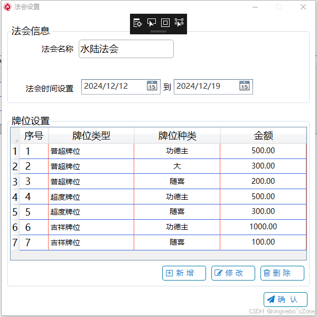Click the 100.00 amount cell

click(263, 243)
